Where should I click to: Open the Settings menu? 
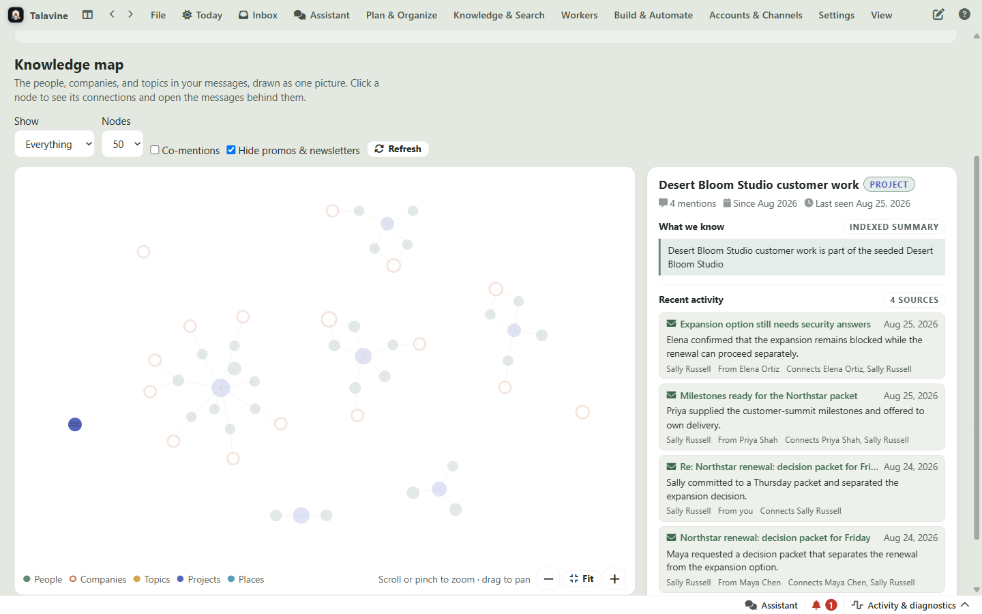coord(837,15)
